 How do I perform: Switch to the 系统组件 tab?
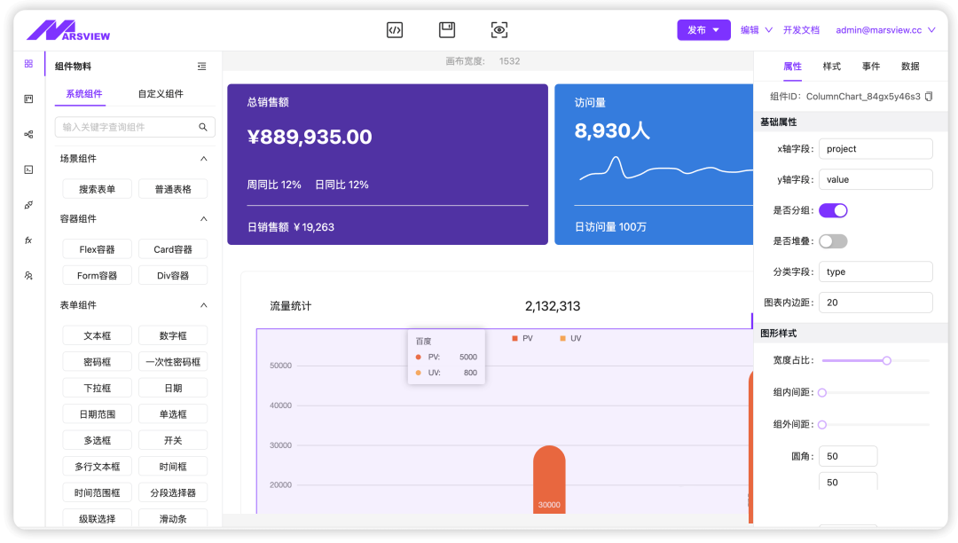[x=84, y=93]
